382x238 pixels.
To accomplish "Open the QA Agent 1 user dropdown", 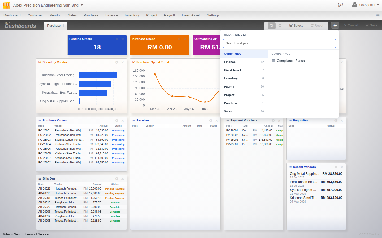I will tap(369, 5).
